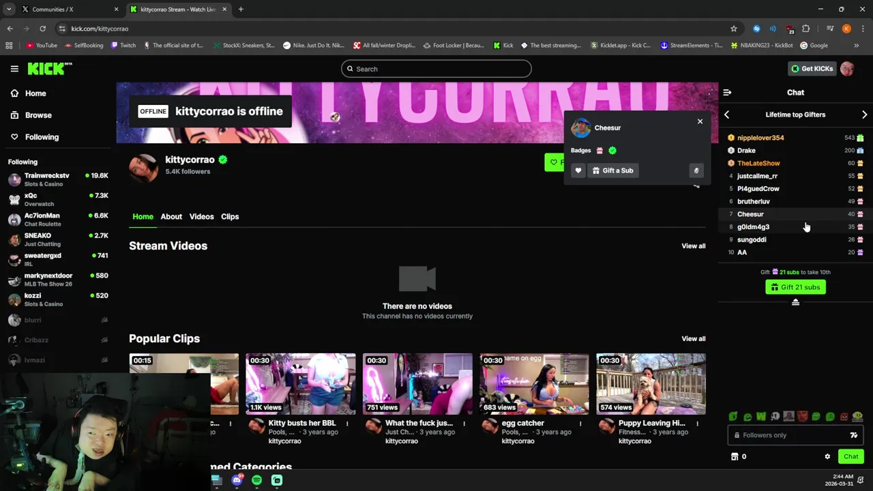This screenshot has width=873, height=491.
Task: Open Spotify from the taskbar
Action: click(x=256, y=480)
